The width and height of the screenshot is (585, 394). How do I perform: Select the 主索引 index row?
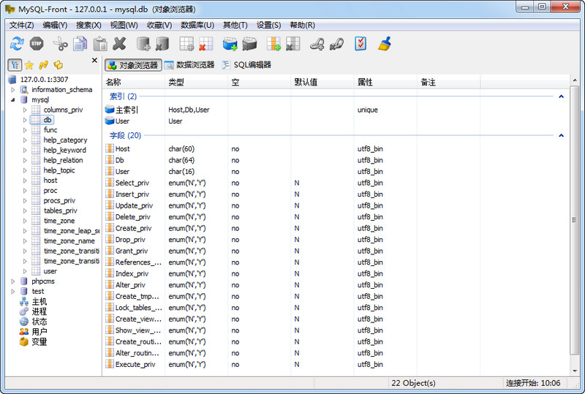336,110
